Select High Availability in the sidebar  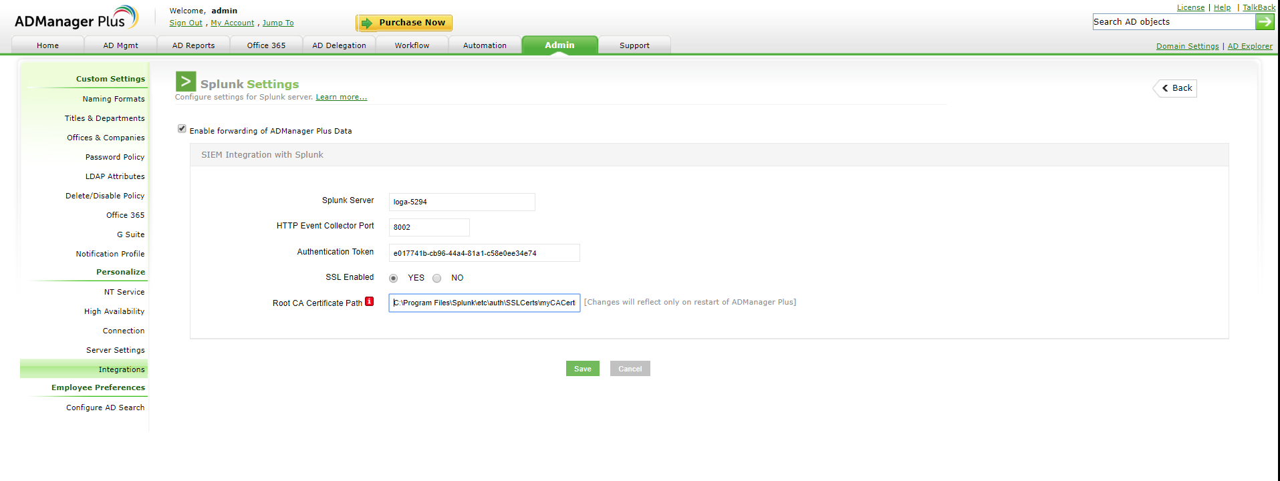(114, 311)
